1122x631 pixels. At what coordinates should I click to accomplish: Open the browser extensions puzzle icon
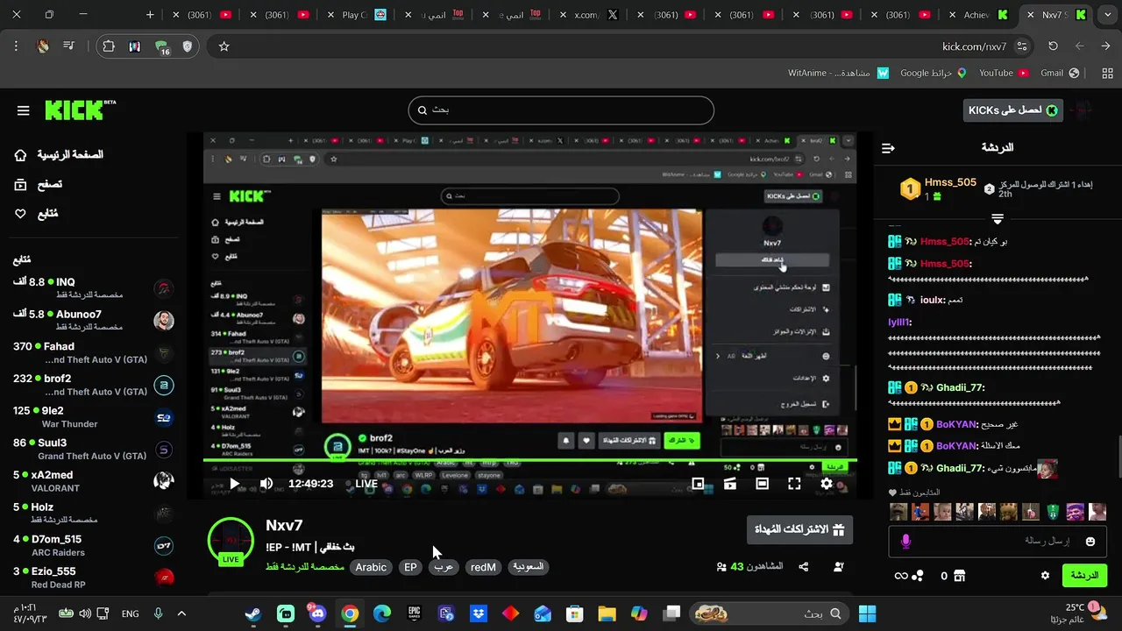[x=109, y=46]
